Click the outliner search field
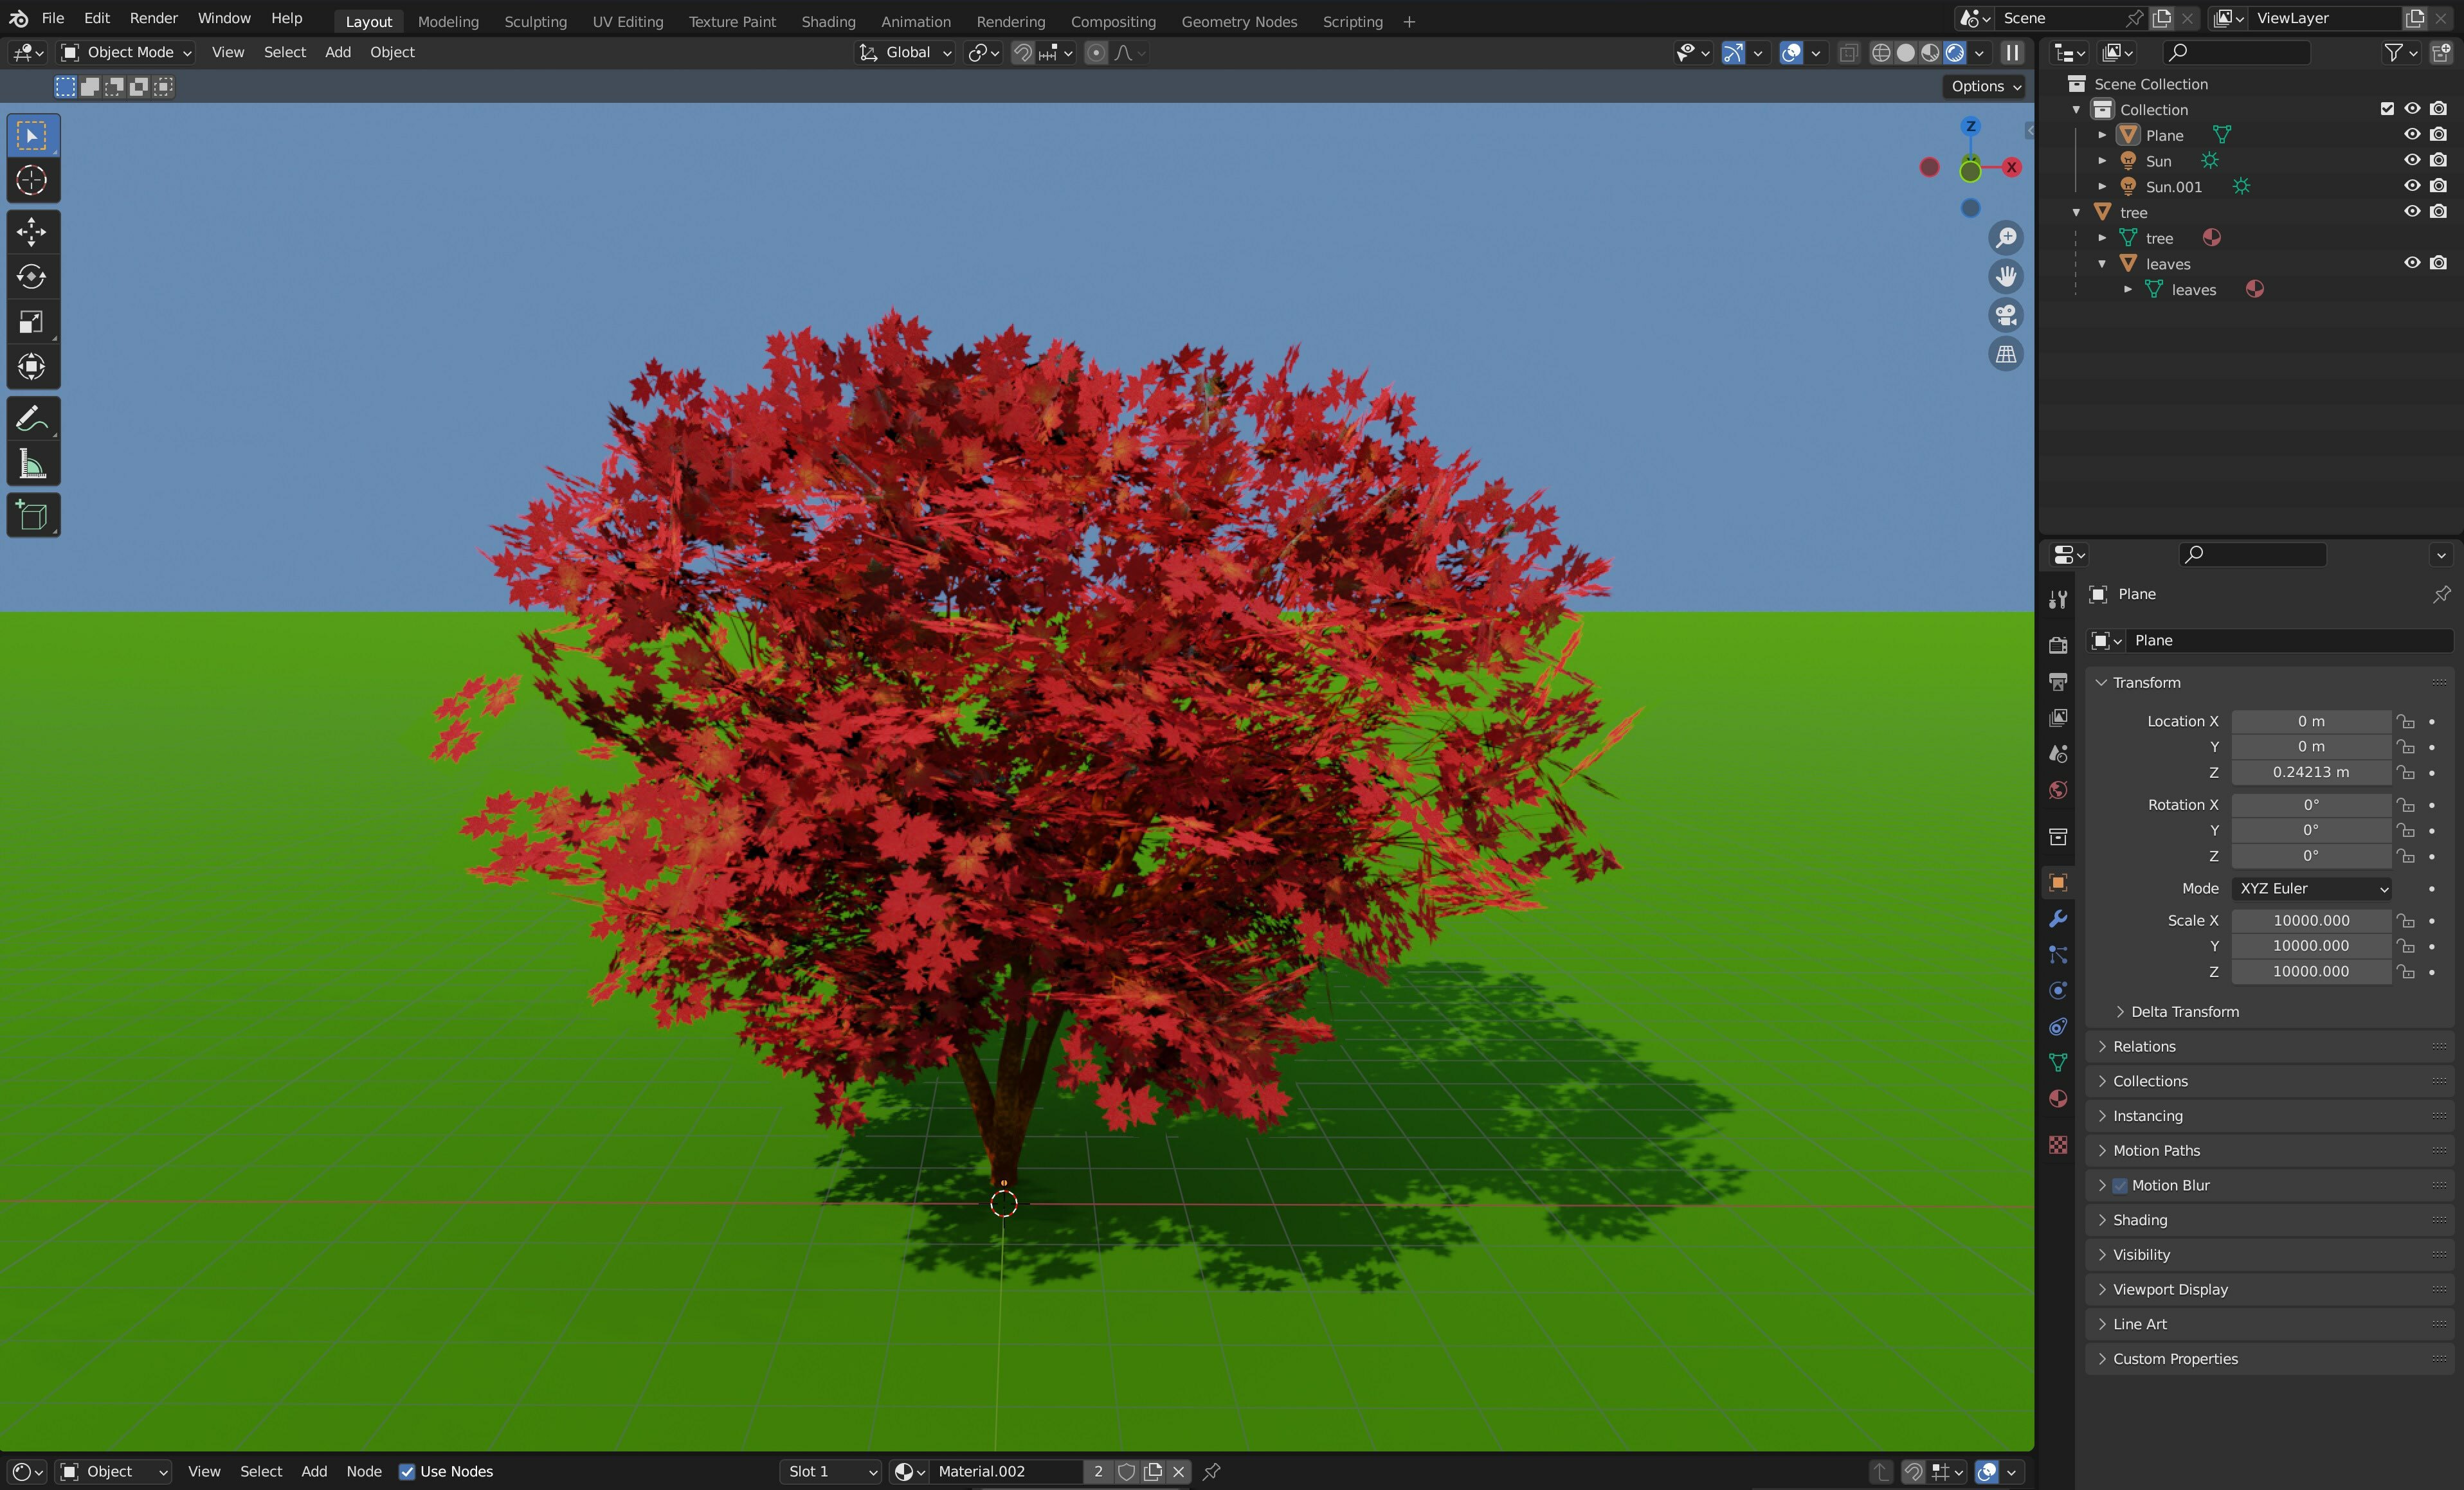 click(2237, 52)
